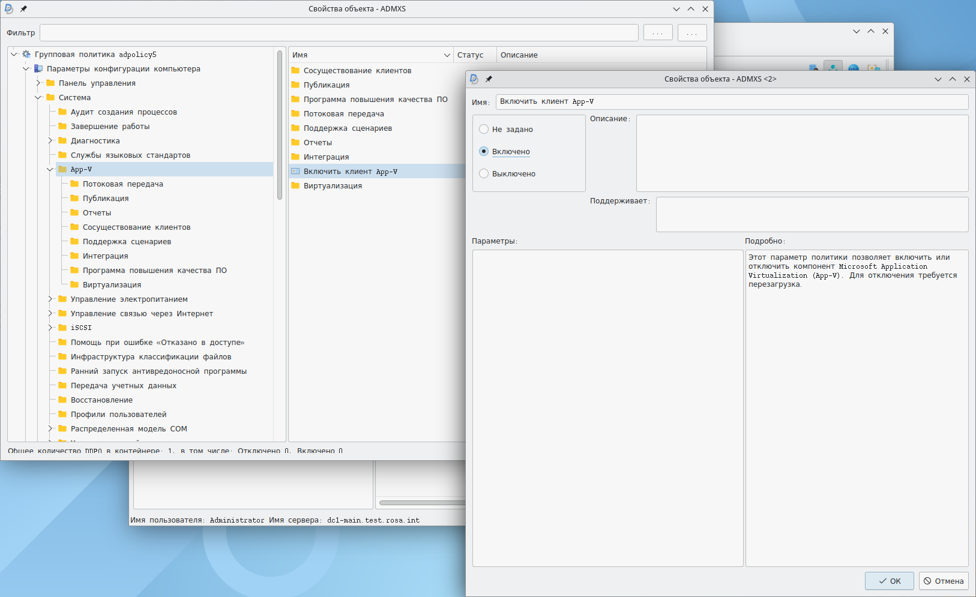Expand the Диагностика tree node

click(50, 141)
